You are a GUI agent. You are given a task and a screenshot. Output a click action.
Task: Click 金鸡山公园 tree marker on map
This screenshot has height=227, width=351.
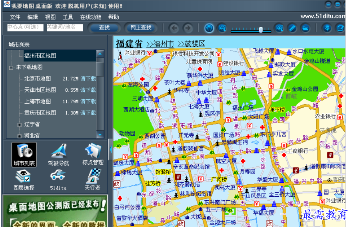288,90
